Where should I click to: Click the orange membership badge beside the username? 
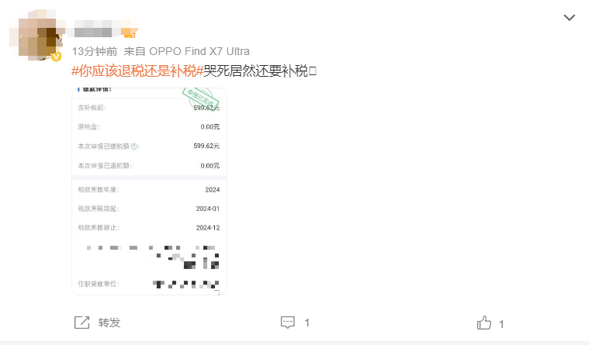tap(129, 33)
